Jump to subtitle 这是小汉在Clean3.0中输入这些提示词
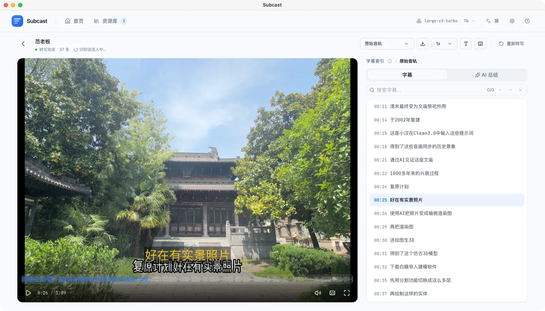 [x=447, y=133]
